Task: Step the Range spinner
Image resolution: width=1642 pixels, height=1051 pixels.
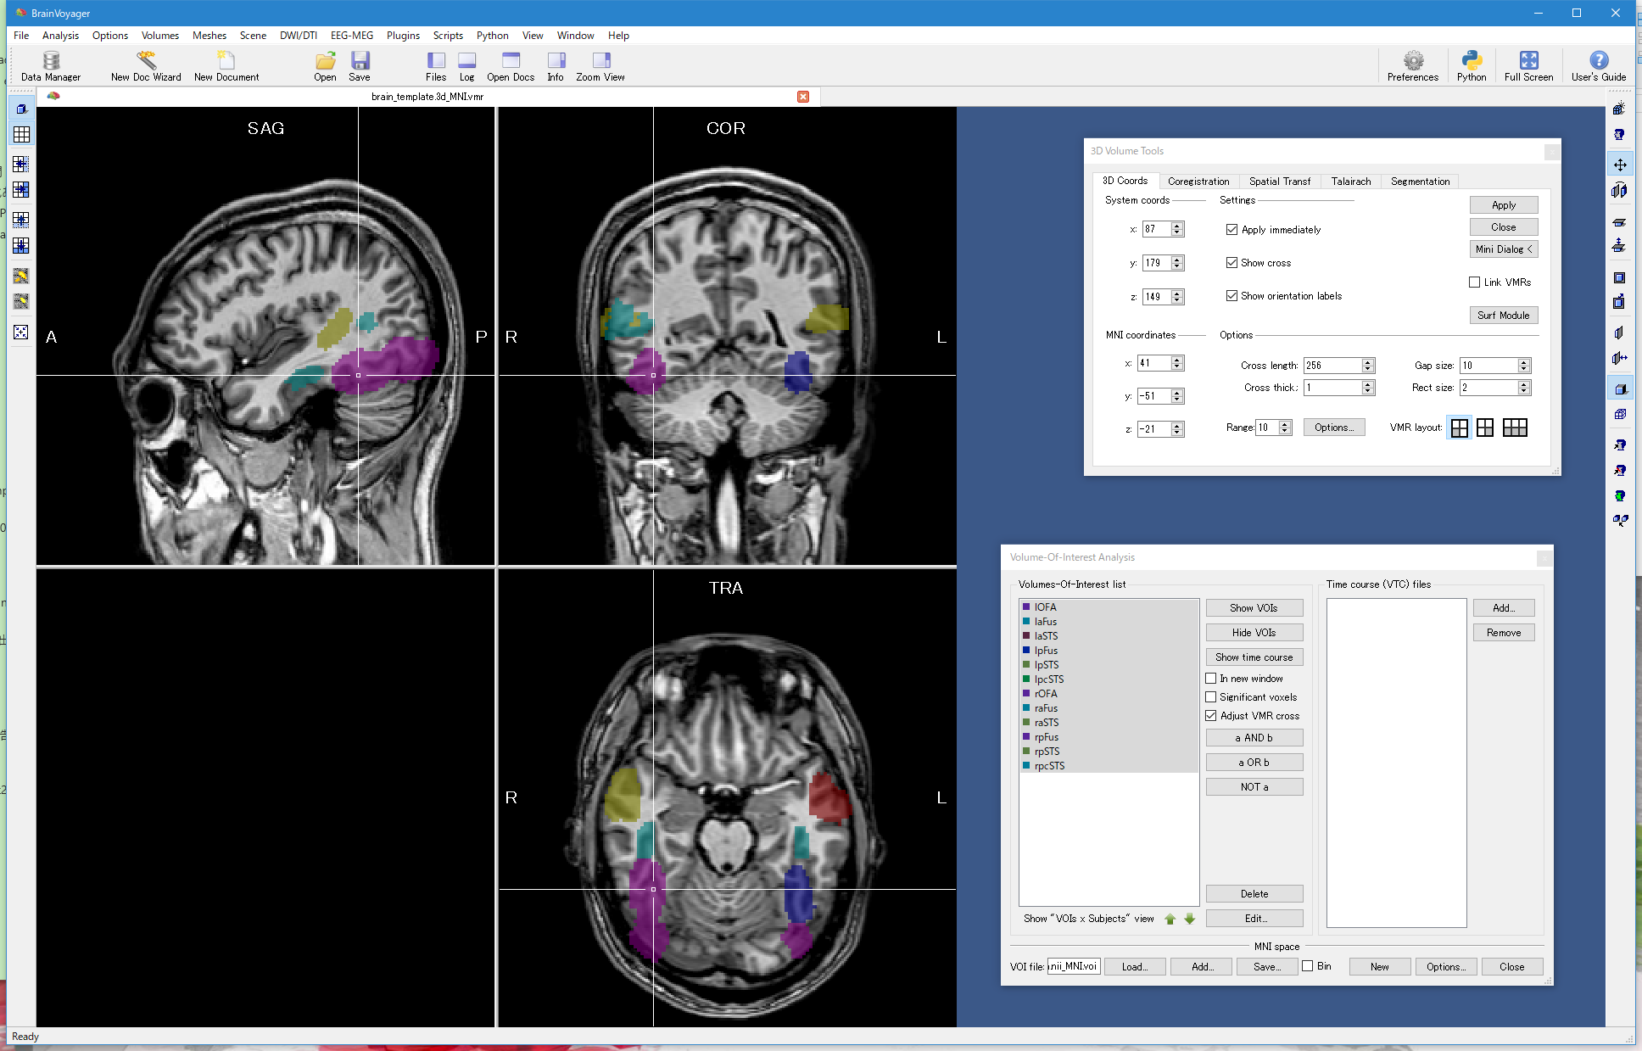Action: pos(1285,428)
